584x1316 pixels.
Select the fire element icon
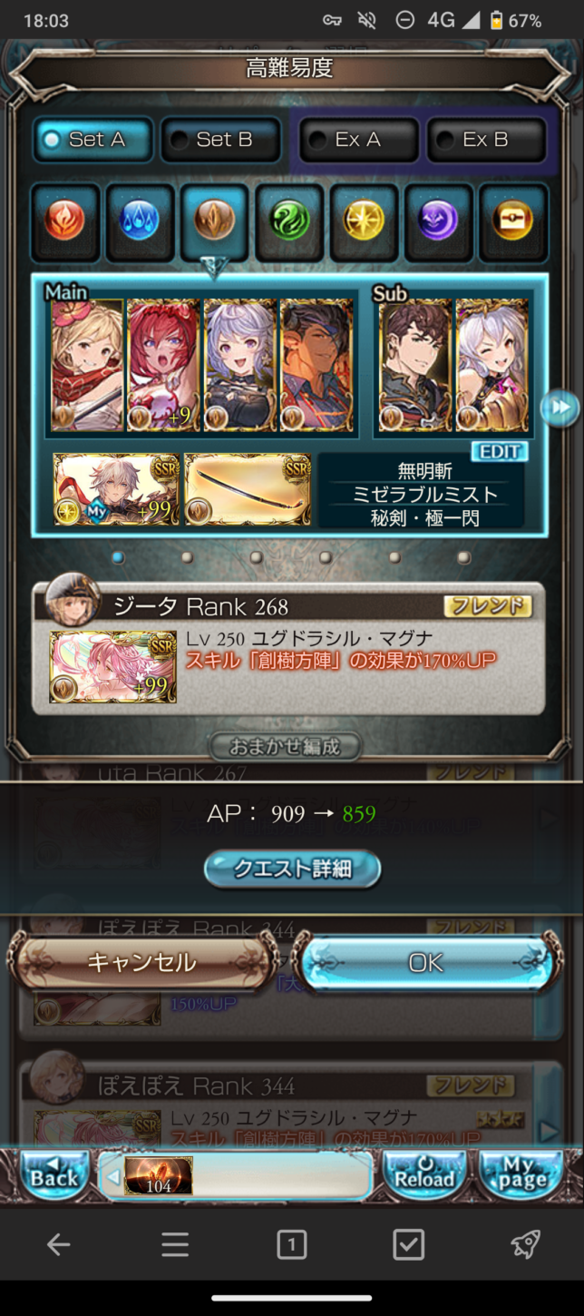[x=65, y=221]
